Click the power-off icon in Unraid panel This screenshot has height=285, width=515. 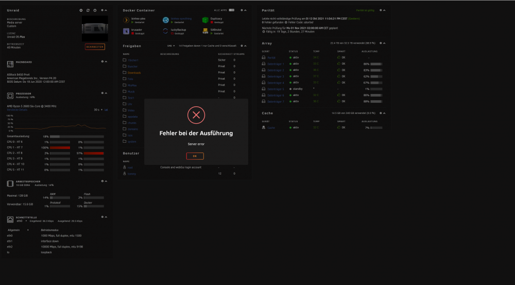[95, 10]
